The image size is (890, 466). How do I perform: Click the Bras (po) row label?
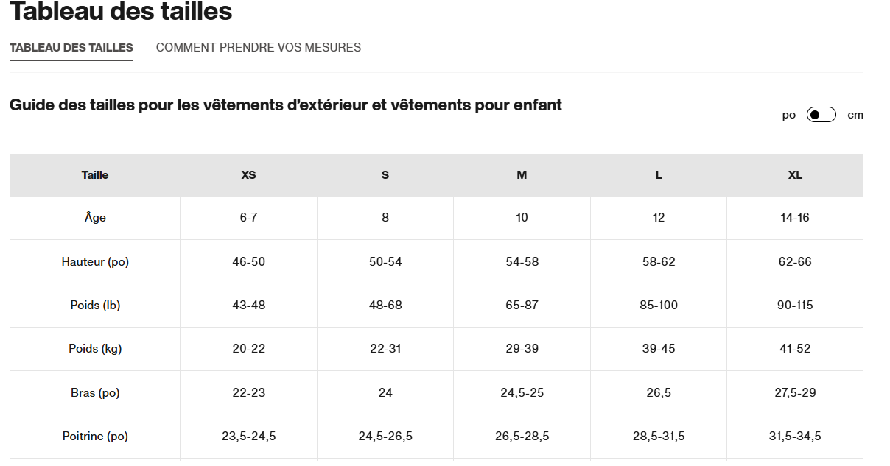(x=95, y=393)
